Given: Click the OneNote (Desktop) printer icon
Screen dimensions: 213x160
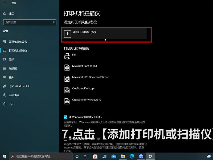Looking at the screenshot, I should click(67, 90).
